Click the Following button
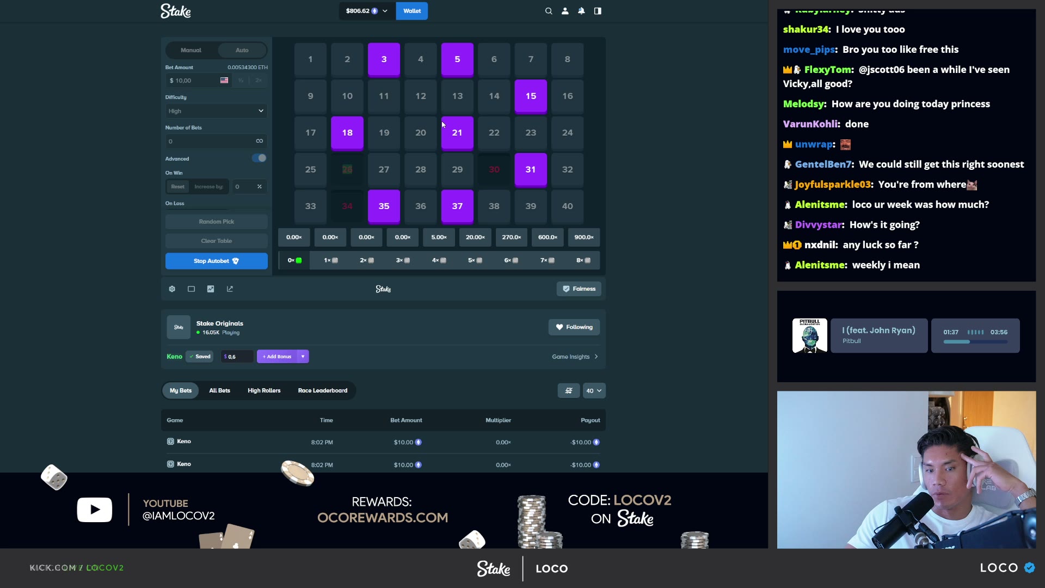1045x588 pixels. click(x=574, y=327)
